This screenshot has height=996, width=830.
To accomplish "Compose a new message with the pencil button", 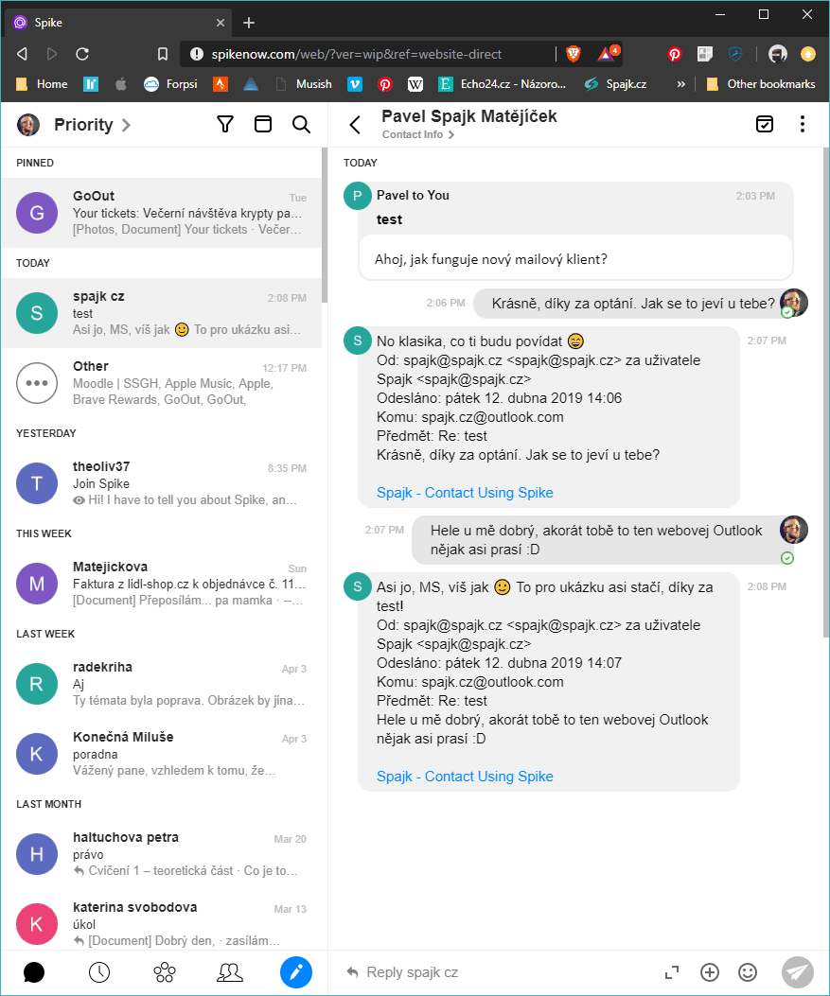I will [x=296, y=971].
